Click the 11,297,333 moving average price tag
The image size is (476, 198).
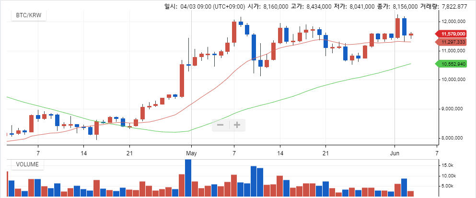(453, 42)
